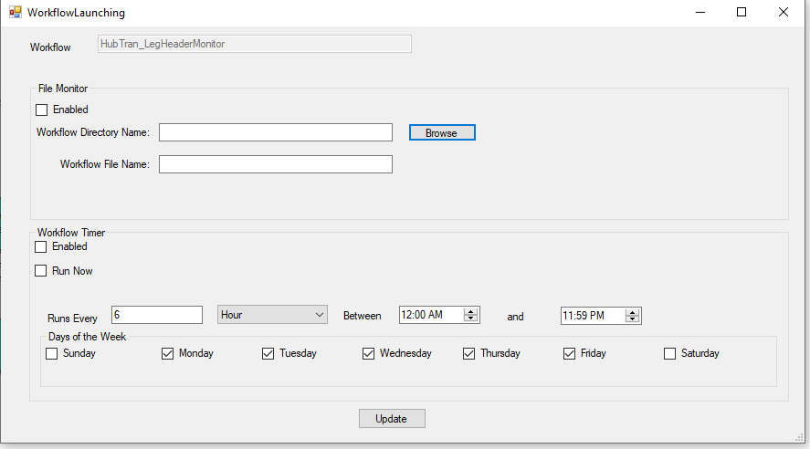Image resolution: width=810 pixels, height=449 pixels.
Task: Tick the Sunday checkbox
Action: pos(51,353)
